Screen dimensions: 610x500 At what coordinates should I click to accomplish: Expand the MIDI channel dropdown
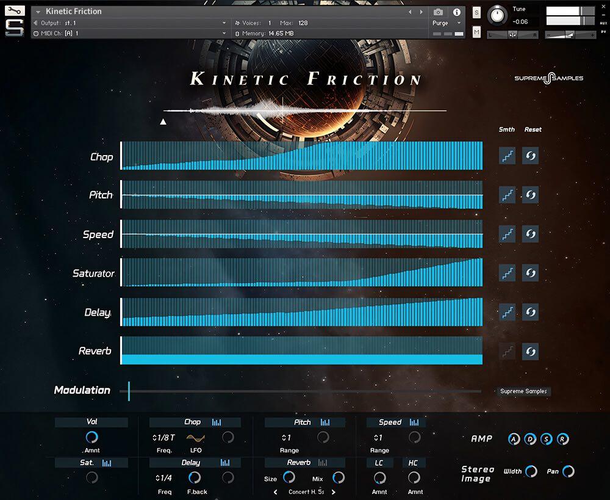224,33
